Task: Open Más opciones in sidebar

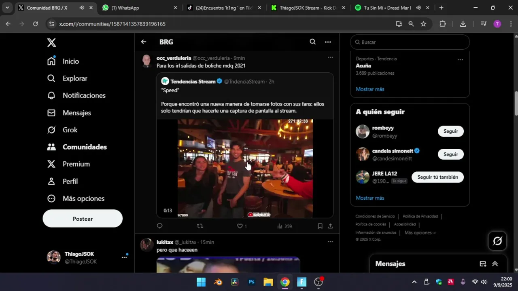Action: [x=76, y=198]
